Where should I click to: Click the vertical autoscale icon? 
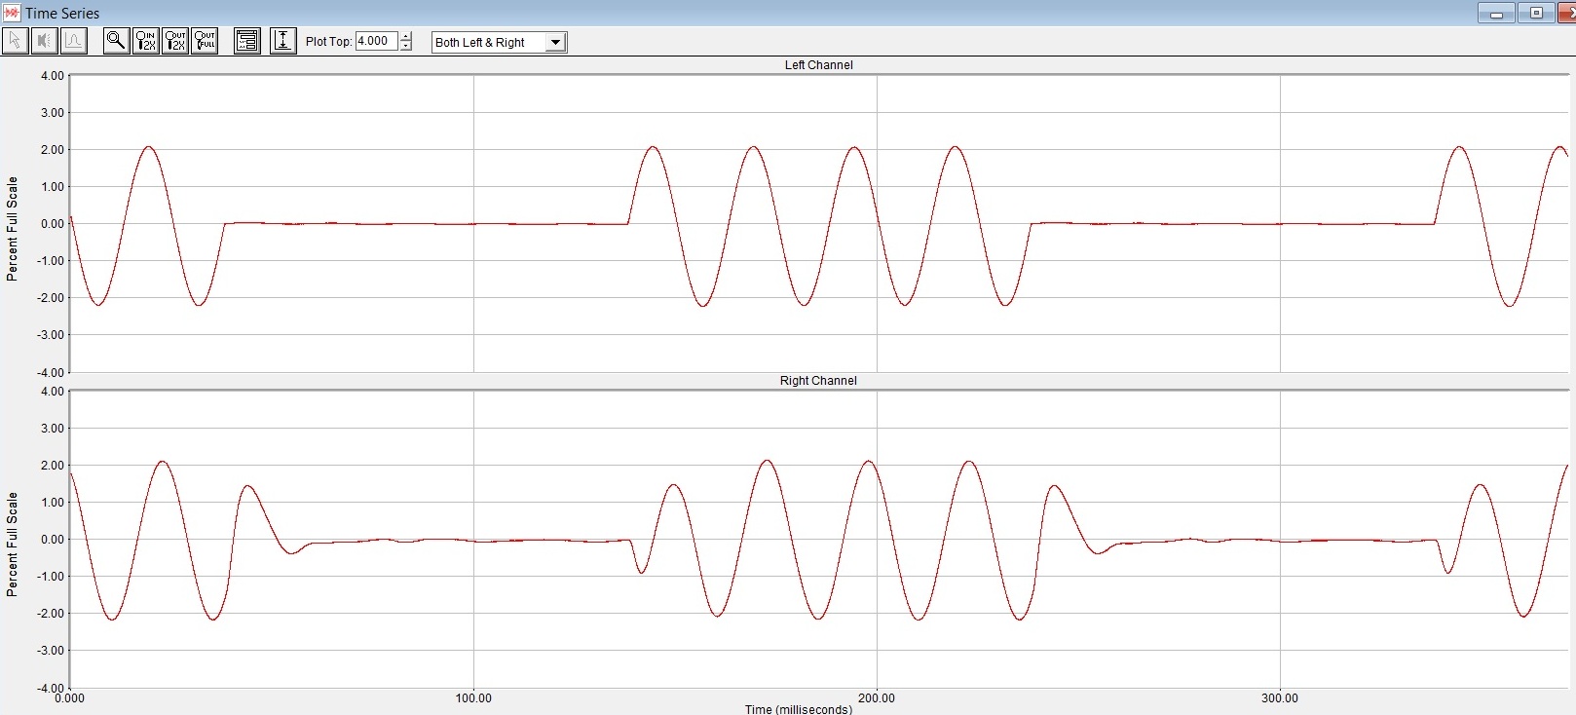282,41
